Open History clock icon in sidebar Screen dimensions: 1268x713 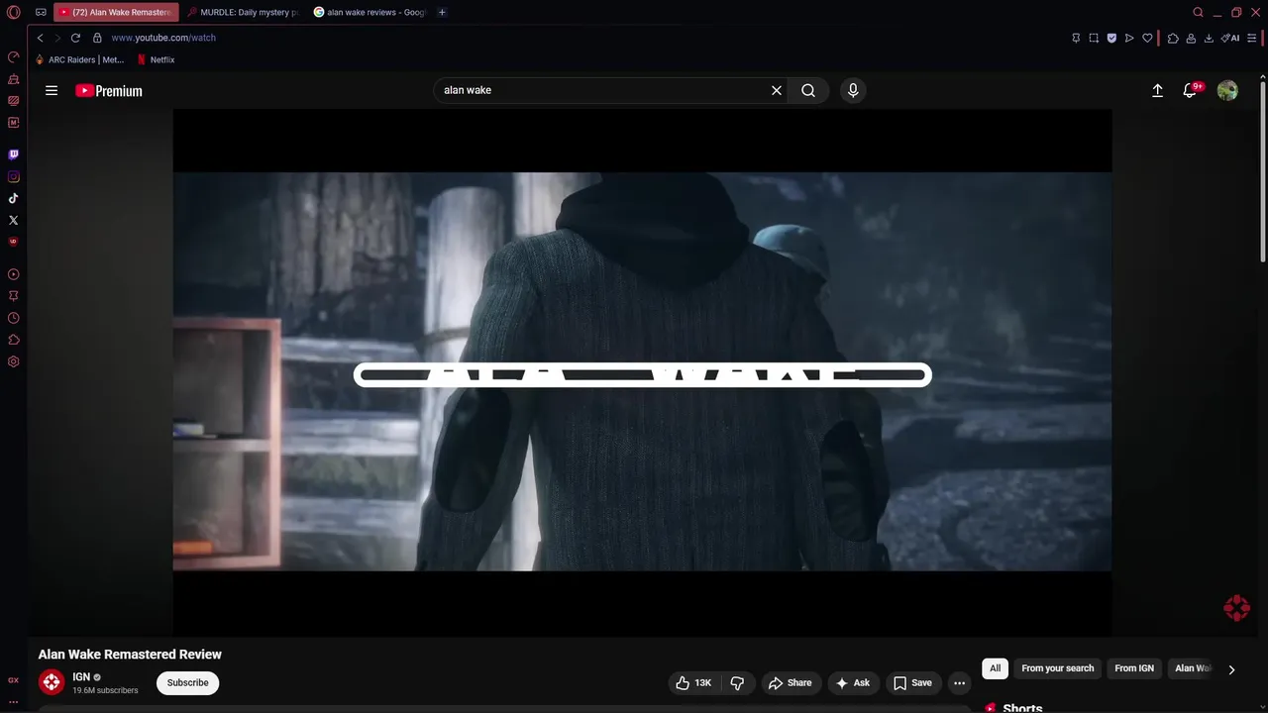tap(13, 318)
